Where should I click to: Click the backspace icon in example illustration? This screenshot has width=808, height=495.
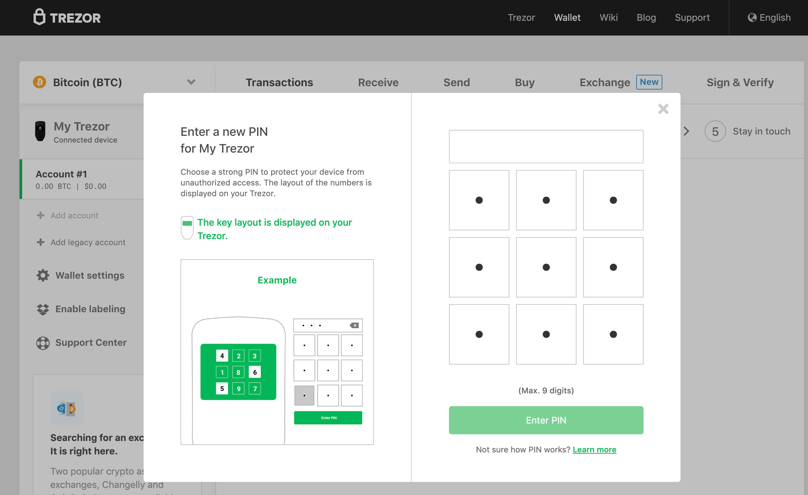coord(354,325)
